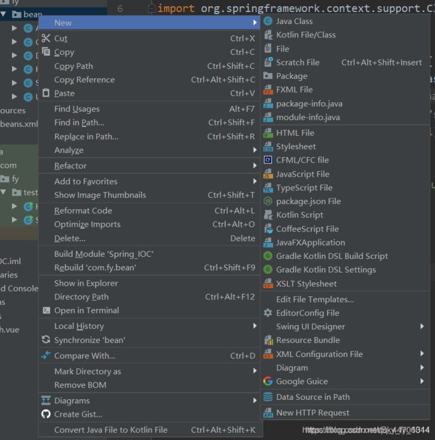435x440 pixels.
Task: Click the Resource Bundle icon
Action: pyautogui.click(x=268, y=340)
